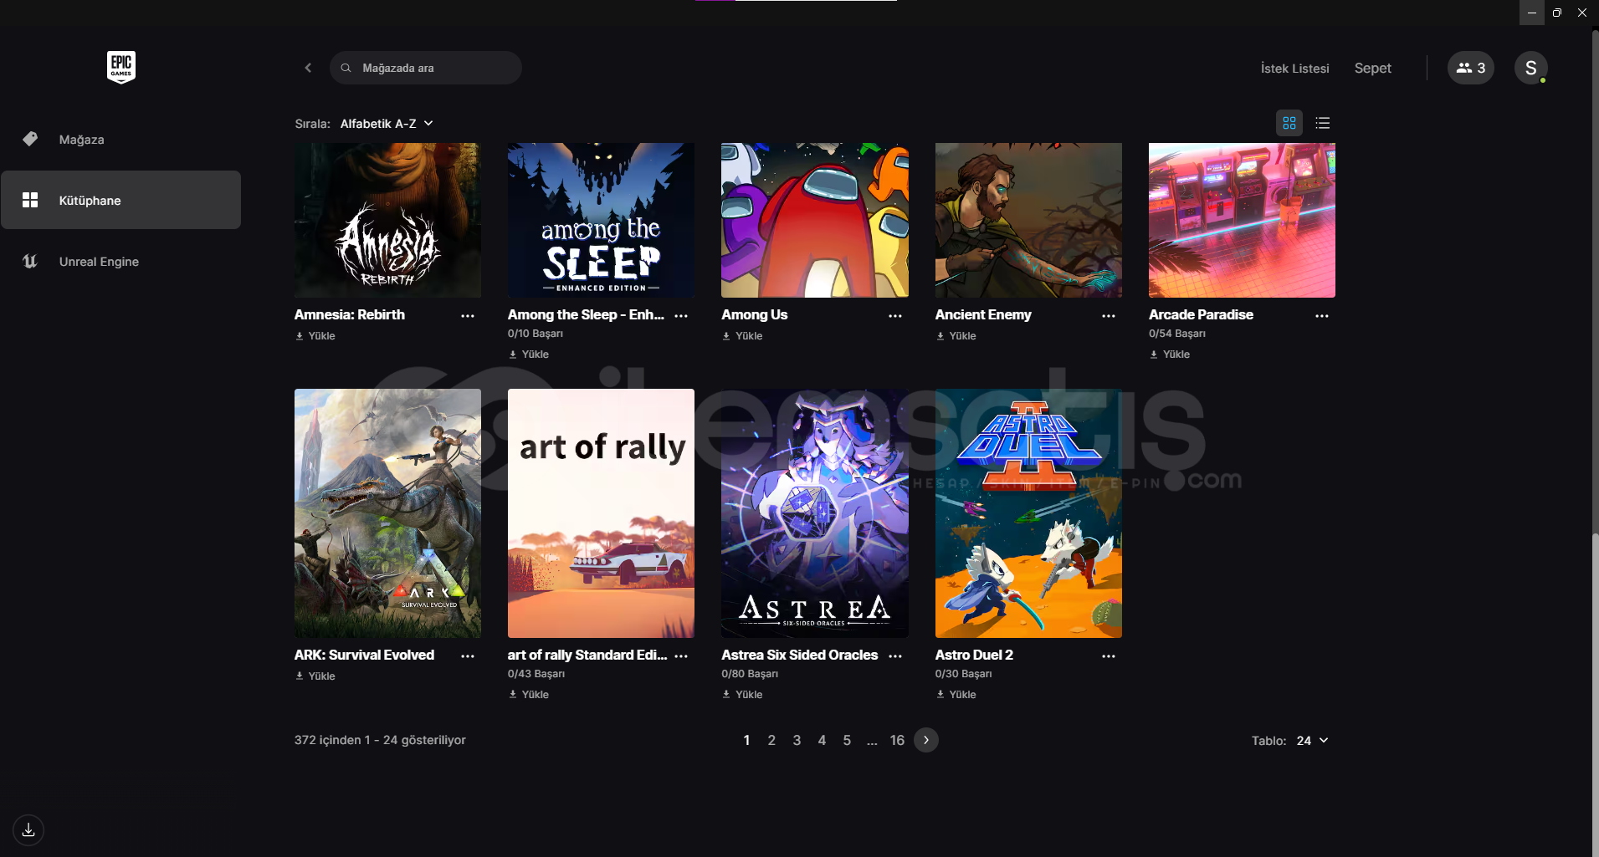Open the Astrea Six Sided Oracles cover

click(815, 513)
